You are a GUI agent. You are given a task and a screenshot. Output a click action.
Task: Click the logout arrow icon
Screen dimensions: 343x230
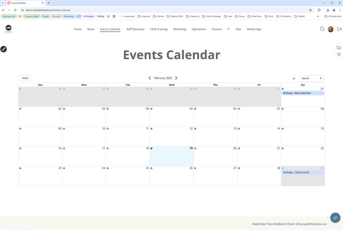point(339,29)
